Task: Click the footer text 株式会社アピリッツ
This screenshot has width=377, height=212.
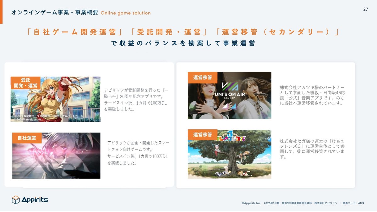Action: click(326, 203)
